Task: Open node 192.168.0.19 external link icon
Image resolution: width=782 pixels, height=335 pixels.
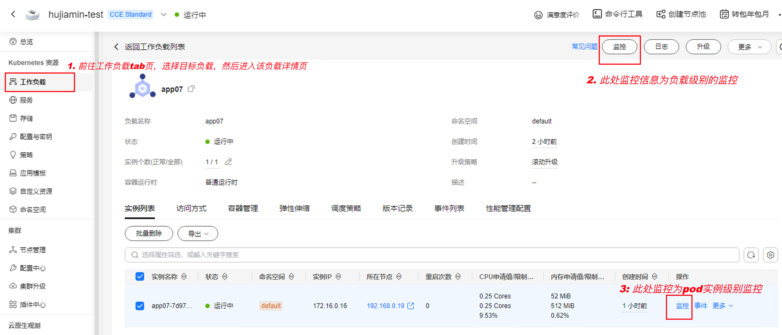Action: click(411, 305)
